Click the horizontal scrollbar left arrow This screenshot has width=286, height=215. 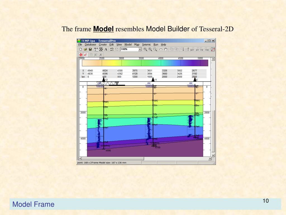(x=80, y=158)
